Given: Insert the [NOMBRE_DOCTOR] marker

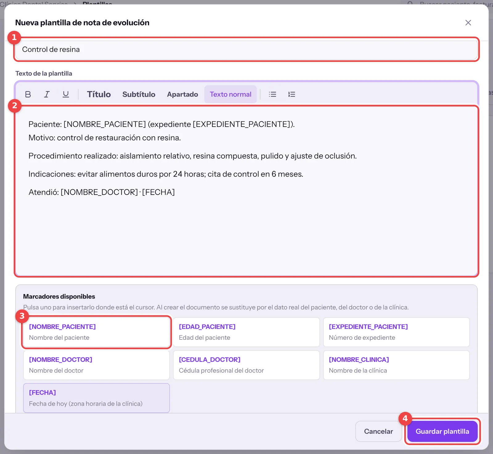Looking at the screenshot, I should (x=96, y=365).
